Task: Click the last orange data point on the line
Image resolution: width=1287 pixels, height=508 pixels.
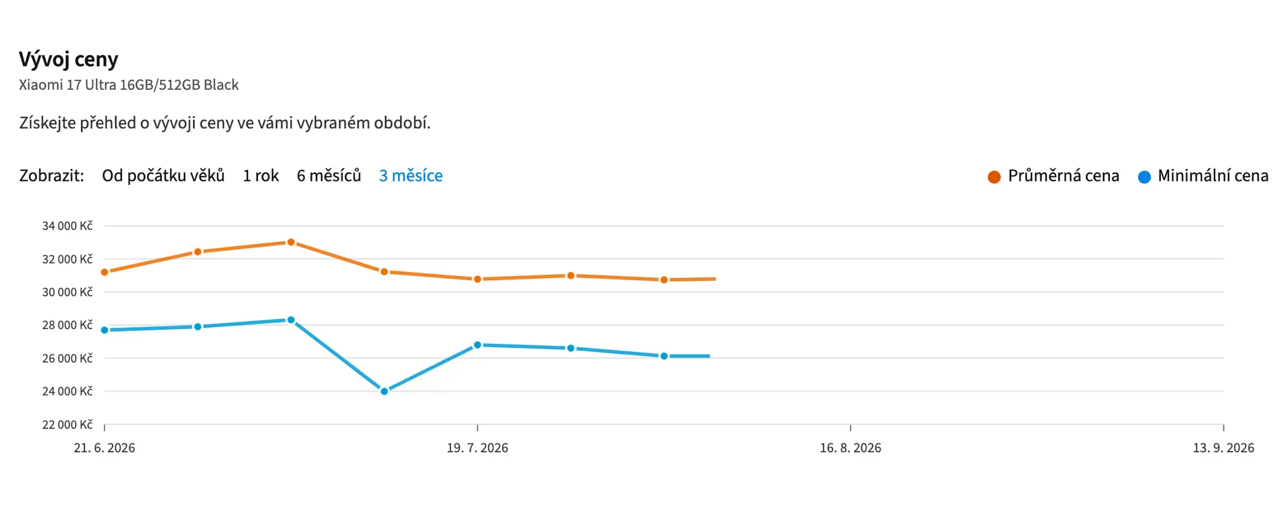Action: coord(664,280)
